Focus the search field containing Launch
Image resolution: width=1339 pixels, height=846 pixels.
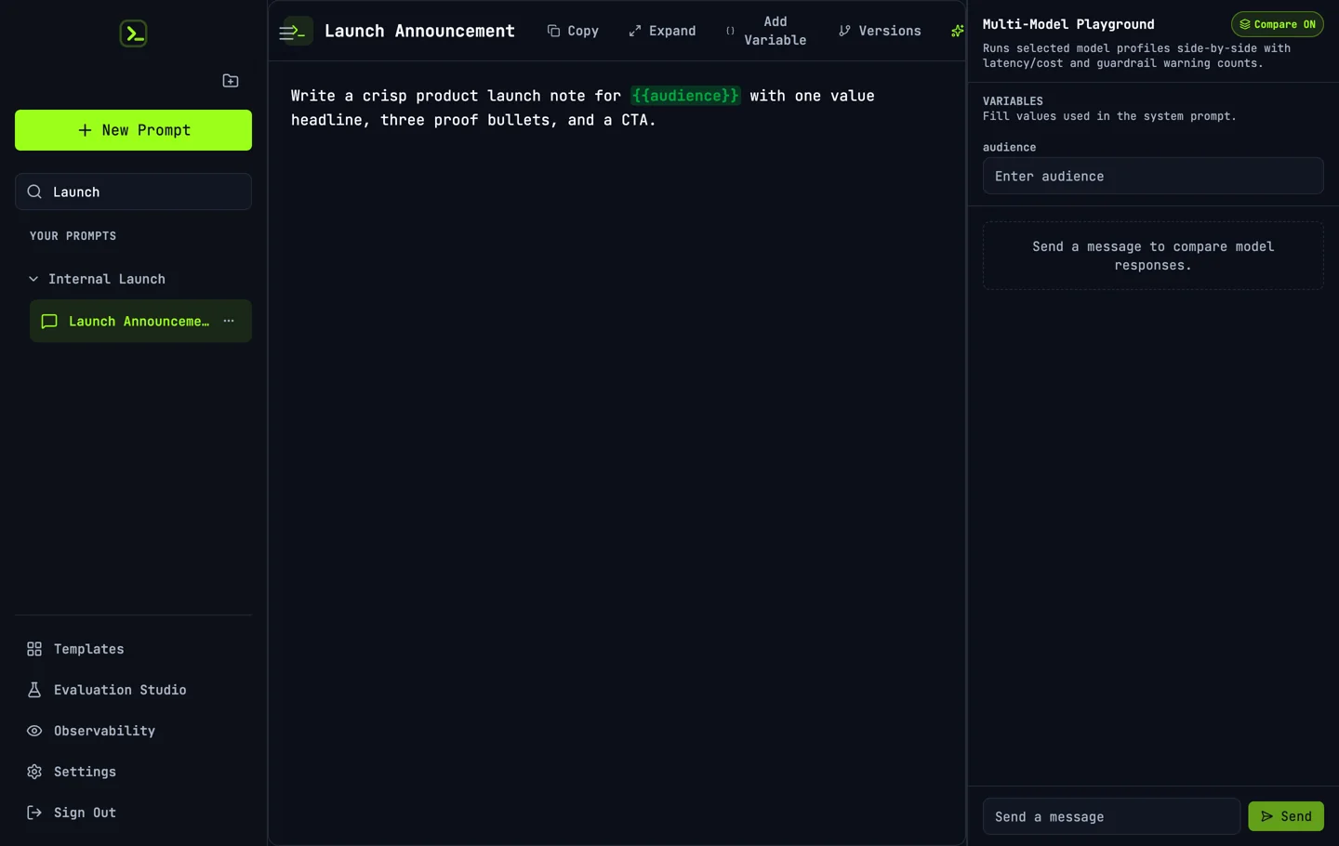click(133, 192)
